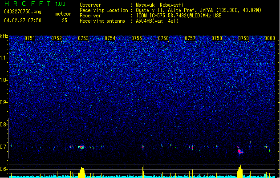Click the wide yellow amplitude peak near 0759
Image resolution: width=280 pixels, height=178 pixels.
point(240,171)
